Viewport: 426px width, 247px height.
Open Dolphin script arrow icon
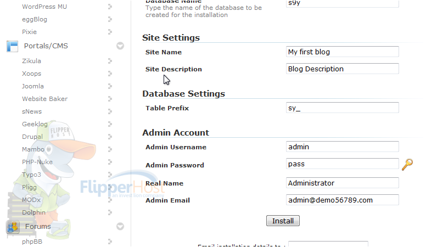[110, 212]
